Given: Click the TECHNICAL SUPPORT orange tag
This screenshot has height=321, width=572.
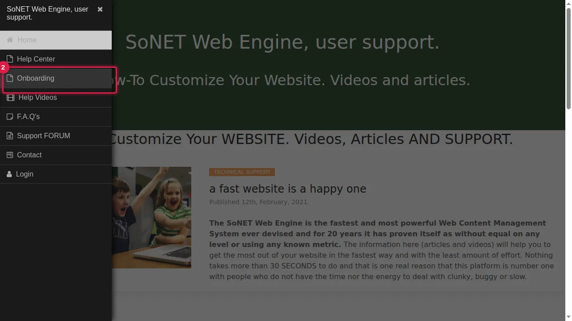Looking at the screenshot, I should (x=242, y=172).
